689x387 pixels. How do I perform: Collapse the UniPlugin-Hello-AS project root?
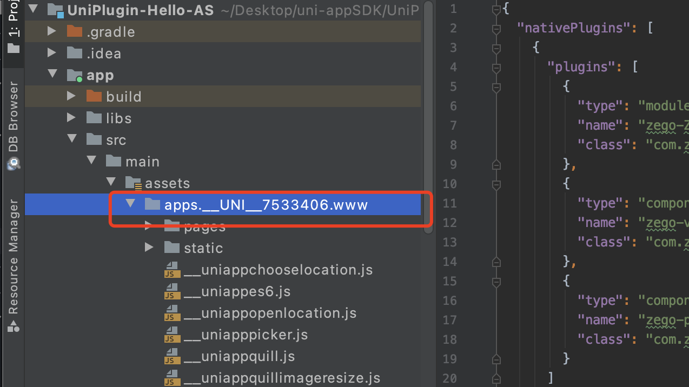pos(33,9)
